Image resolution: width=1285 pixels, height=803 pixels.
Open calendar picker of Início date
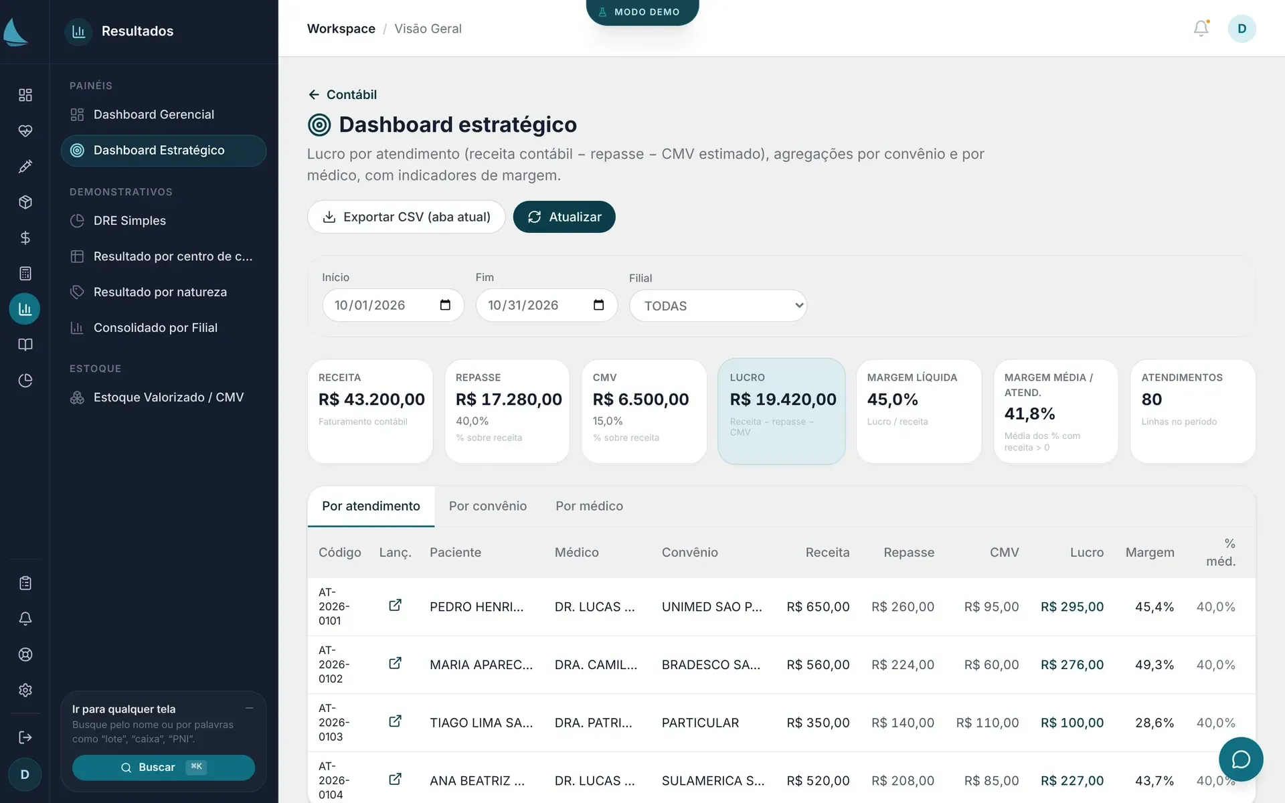pyautogui.click(x=445, y=305)
